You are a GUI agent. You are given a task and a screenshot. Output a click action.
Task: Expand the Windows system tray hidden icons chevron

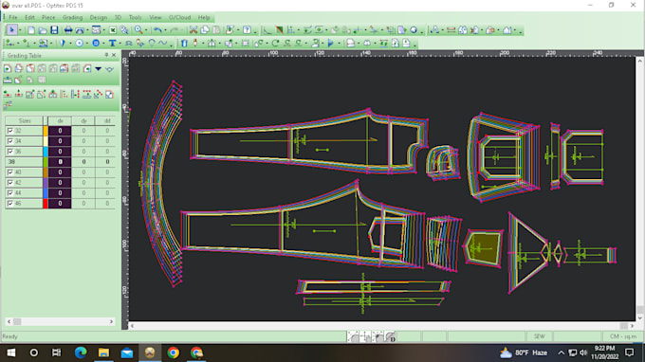point(562,353)
